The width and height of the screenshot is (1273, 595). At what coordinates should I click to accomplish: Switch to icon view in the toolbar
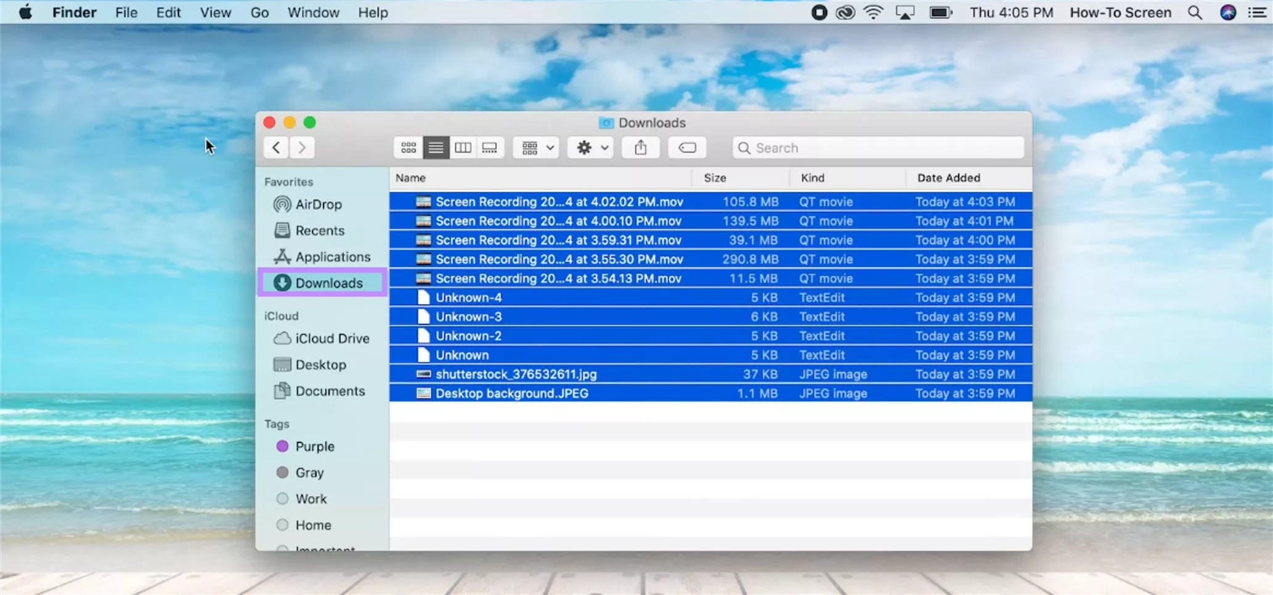[408, 147]
